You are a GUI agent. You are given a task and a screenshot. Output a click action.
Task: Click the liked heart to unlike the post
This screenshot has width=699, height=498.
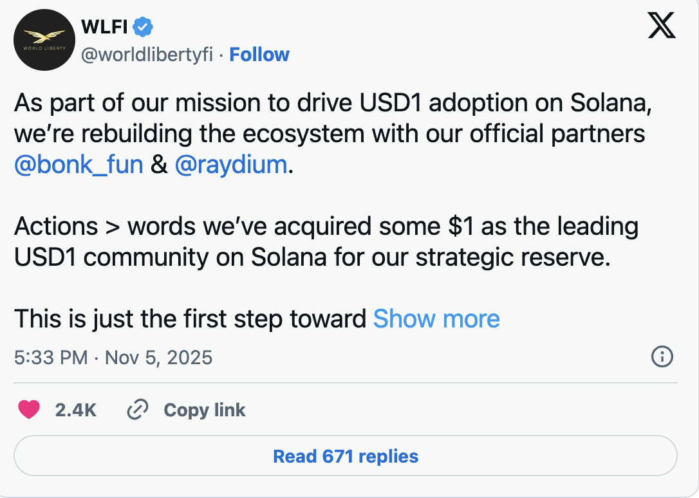(28, 409)
